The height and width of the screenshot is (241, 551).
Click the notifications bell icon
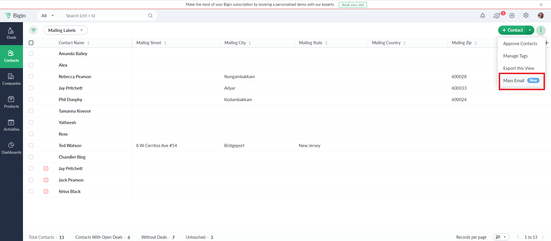[482, 16]
